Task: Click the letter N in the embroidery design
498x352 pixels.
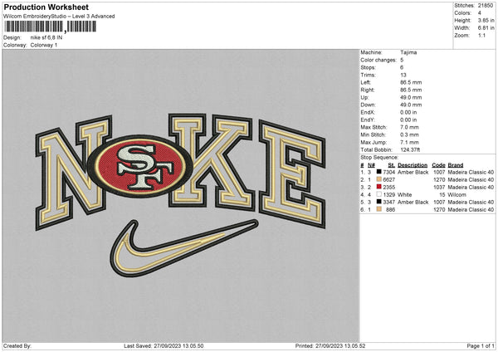Action: 74,172
